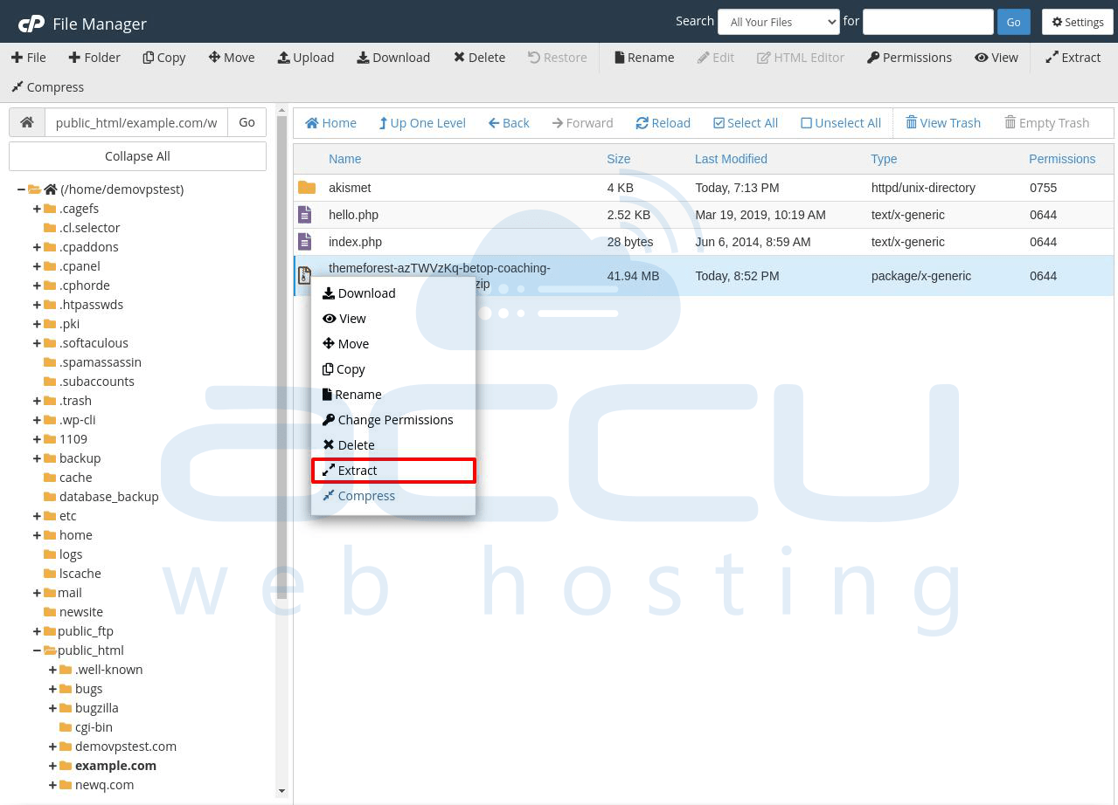Click Rename in the top toolbar
The height and width of the screenshot is (805, 1118).
(644, 58)
